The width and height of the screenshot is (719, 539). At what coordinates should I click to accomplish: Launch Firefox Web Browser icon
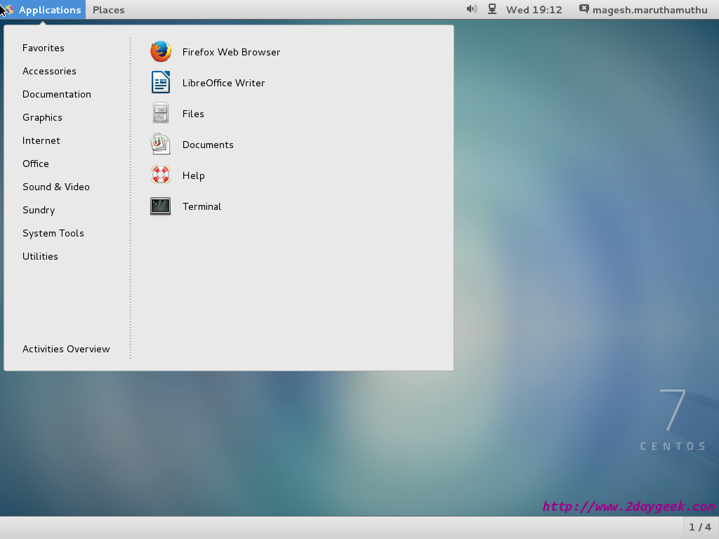coord(161,52)
